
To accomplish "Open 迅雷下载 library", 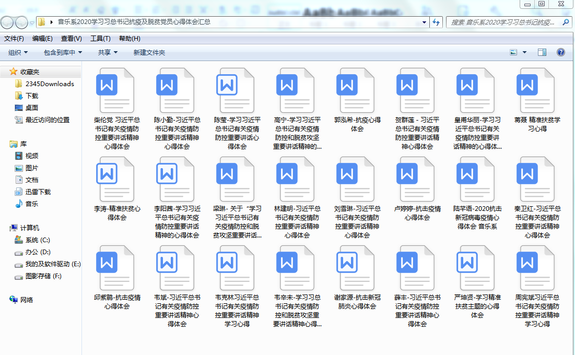I will pos(38,192).
